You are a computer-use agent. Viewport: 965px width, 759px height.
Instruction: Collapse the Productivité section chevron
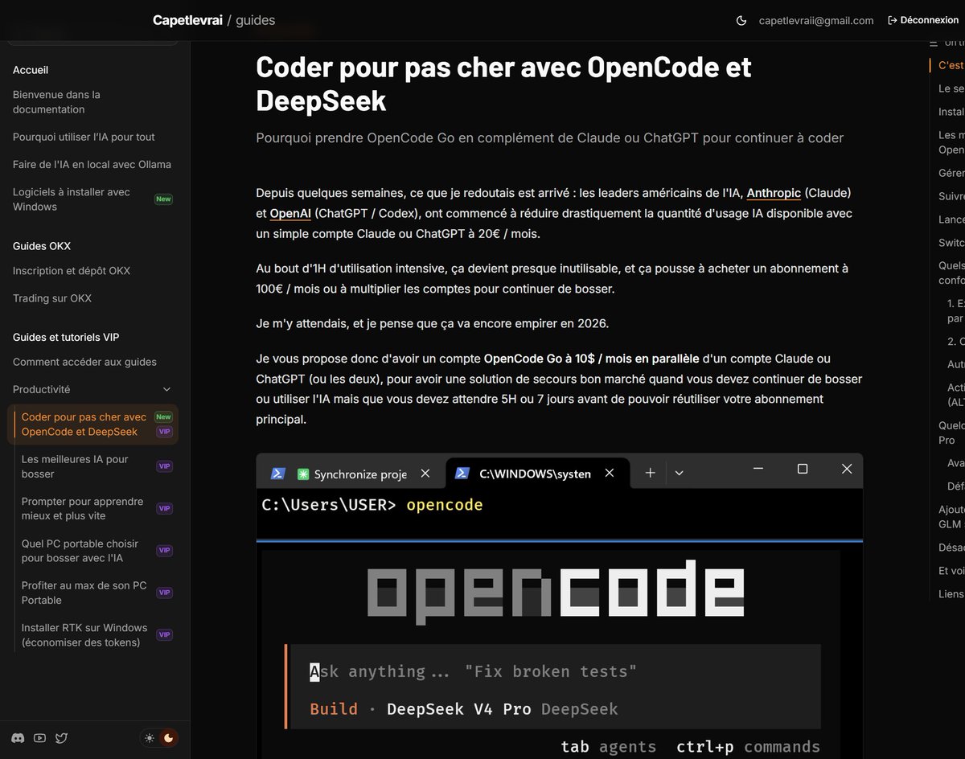166,389
